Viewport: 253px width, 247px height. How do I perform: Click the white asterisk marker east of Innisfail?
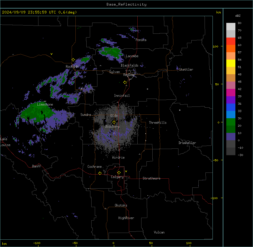point(147,89)
